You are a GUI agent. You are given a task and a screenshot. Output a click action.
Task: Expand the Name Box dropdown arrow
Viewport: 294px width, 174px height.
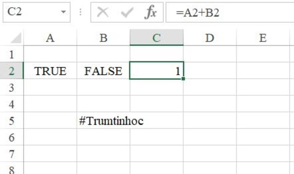click(63, 12)
